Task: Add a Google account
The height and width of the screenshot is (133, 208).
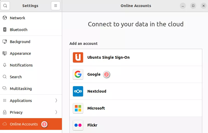Action: [136, 74]
